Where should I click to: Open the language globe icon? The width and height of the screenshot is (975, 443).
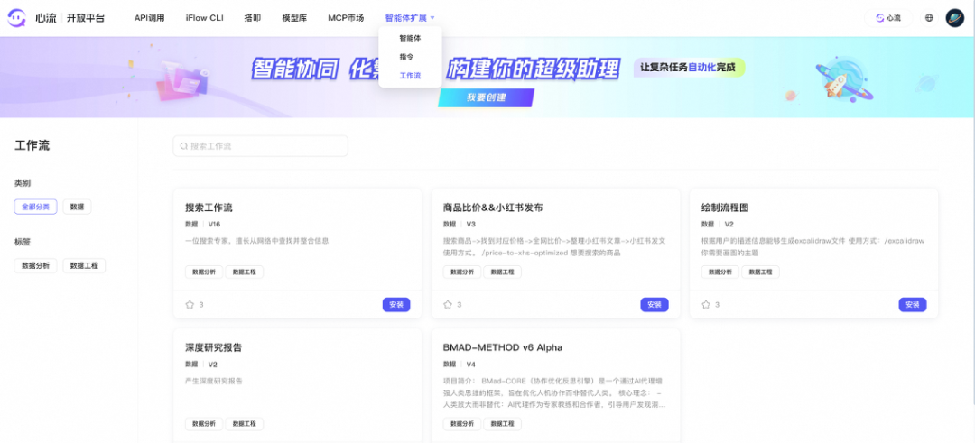coord(929,18)
